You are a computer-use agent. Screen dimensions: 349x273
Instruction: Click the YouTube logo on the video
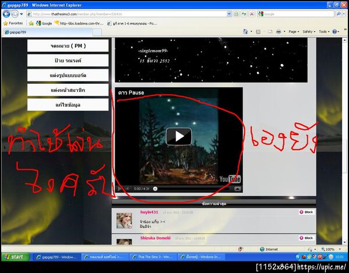click(230, 179)
